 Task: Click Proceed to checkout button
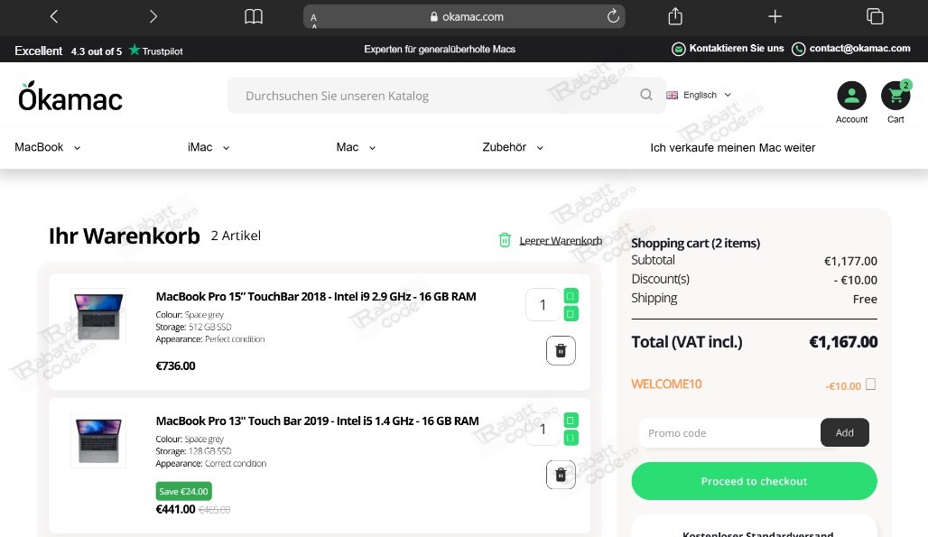[x=754, y=481]
